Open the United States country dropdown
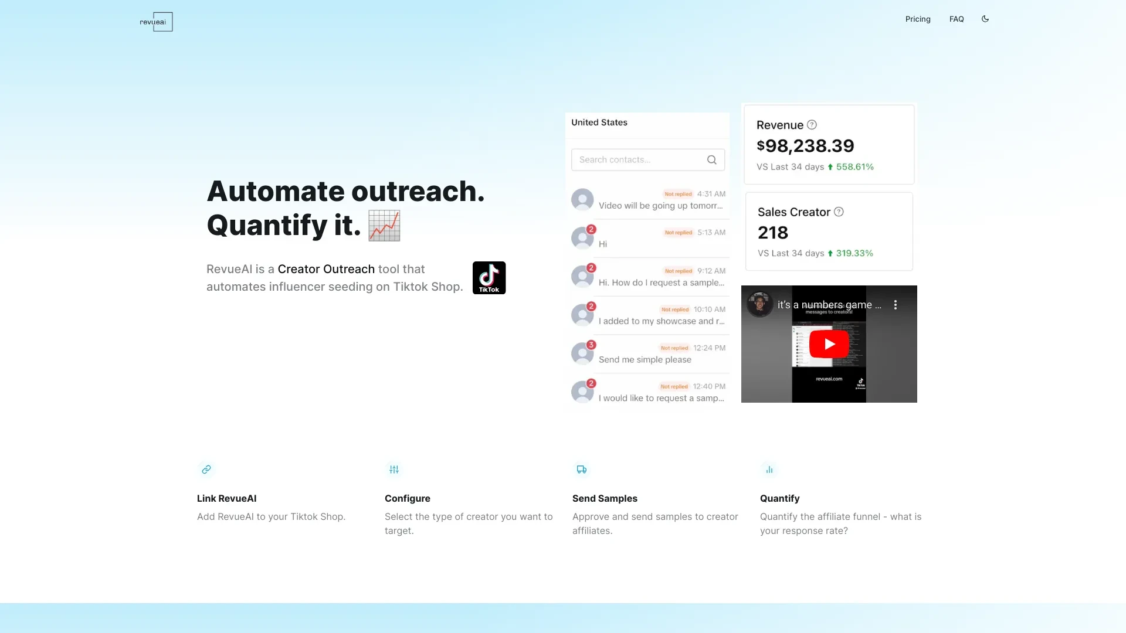Screen dimensions: 1126x633 pyautogui.click(x=599, y=122)
